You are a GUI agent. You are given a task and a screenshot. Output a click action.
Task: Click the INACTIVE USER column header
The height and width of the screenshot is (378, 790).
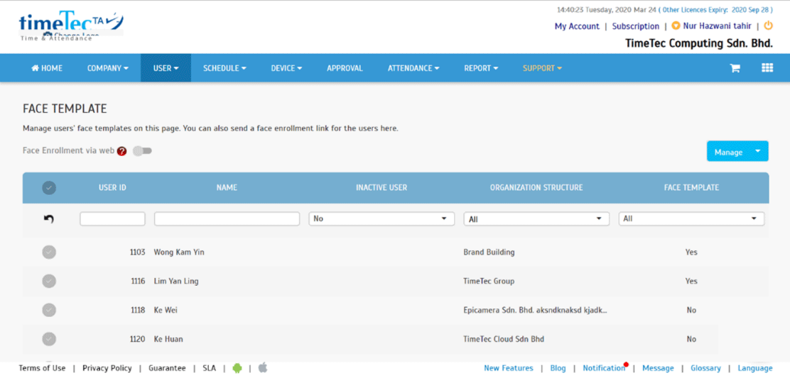(382, 187)
